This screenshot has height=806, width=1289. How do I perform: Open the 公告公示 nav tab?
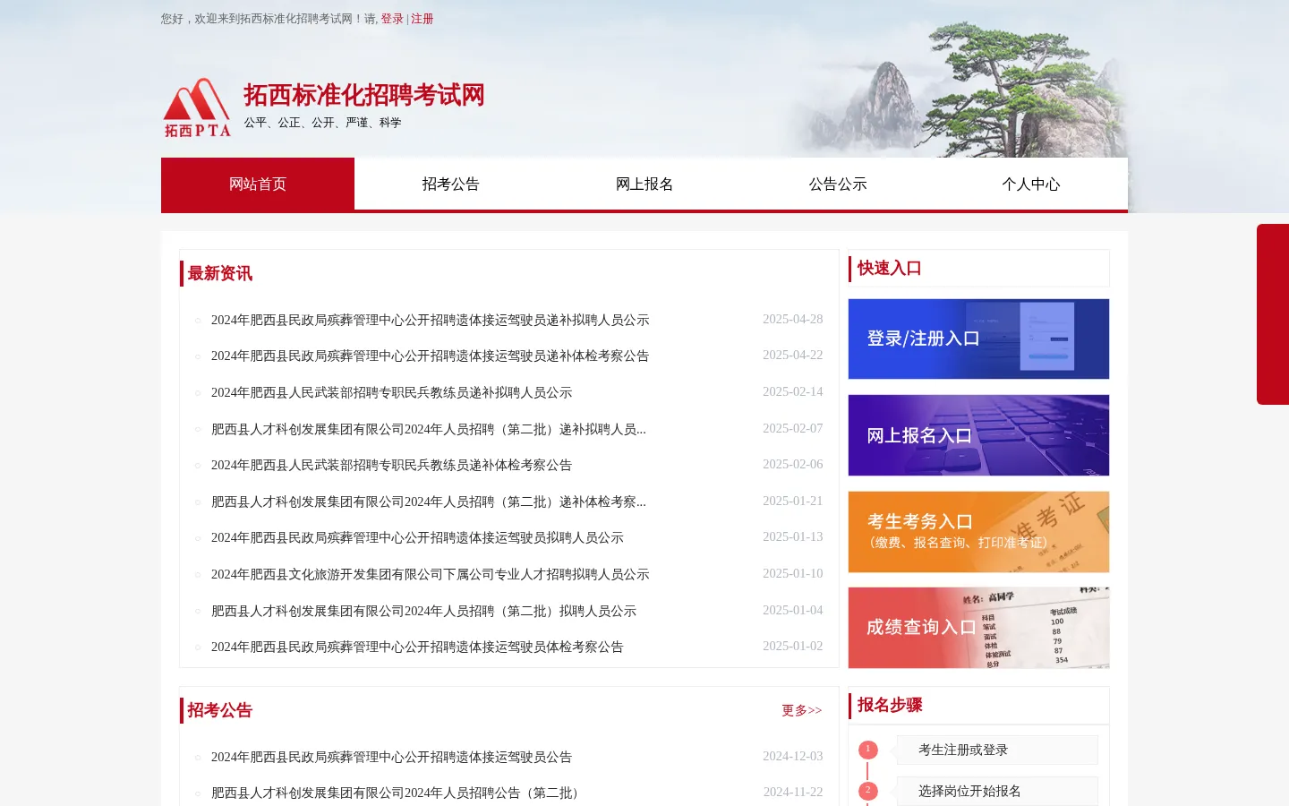tap(838, 184)
